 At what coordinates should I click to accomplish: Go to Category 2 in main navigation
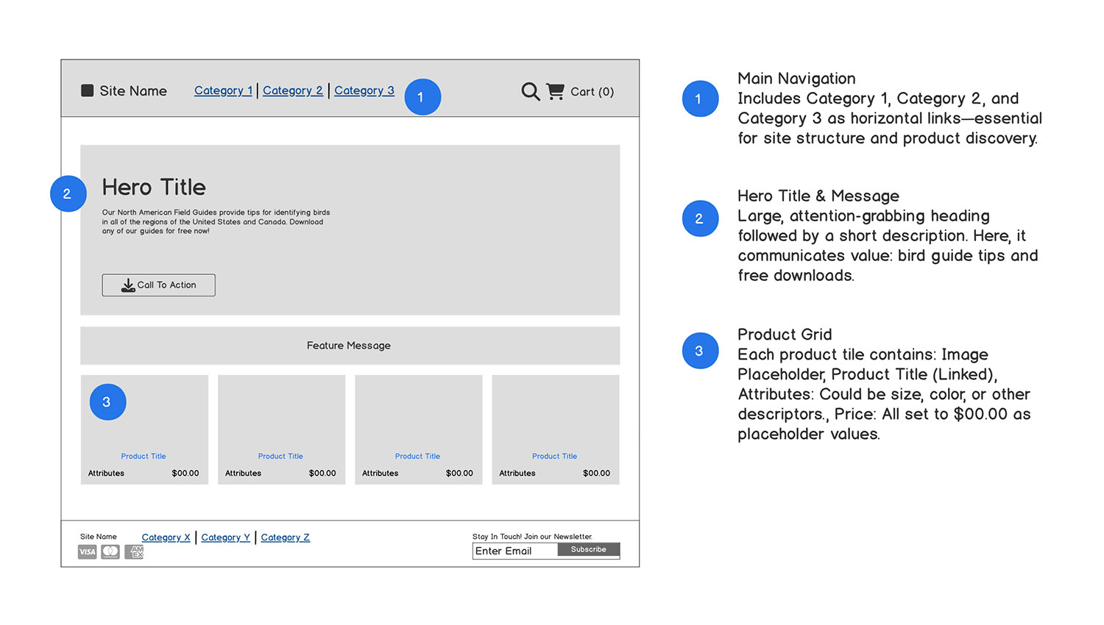point(292,90)
